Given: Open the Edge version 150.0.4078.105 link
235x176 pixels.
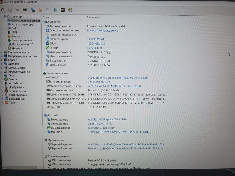Looking at the screenshot, I should 96,44.
